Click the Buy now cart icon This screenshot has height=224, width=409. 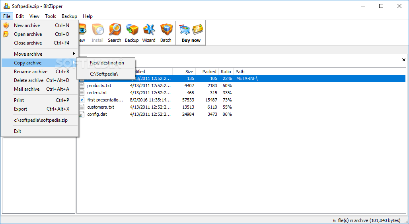pyautogui.click(x=185, y=30)
